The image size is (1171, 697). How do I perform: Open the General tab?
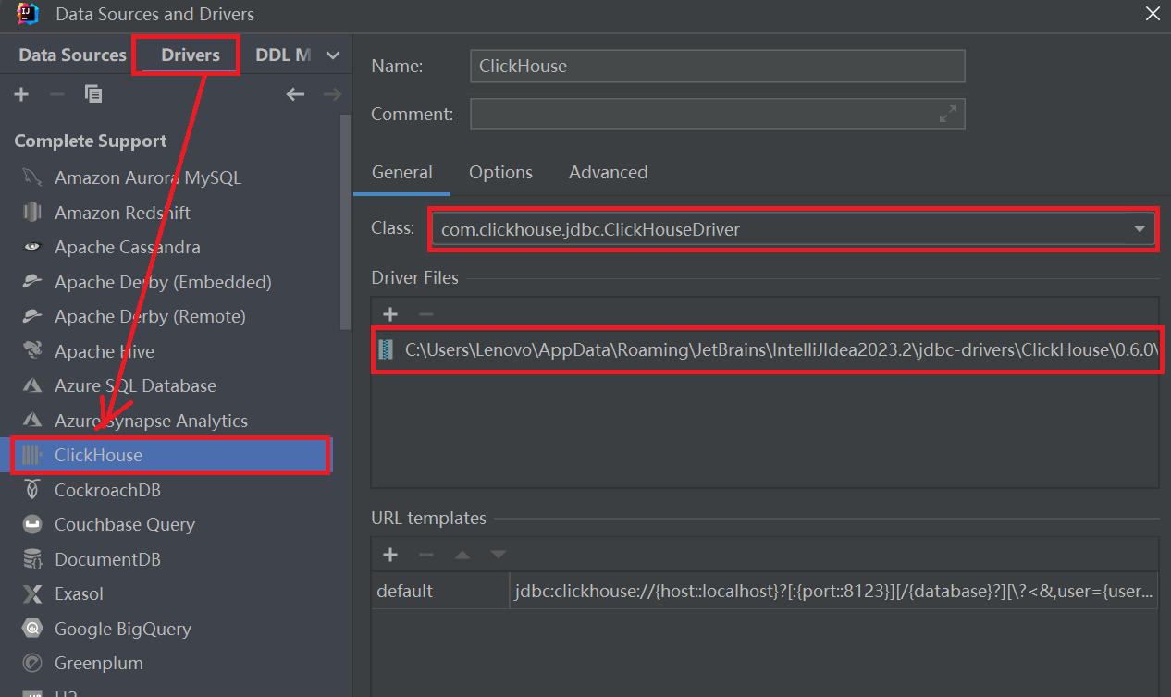[x=401, y=173]
